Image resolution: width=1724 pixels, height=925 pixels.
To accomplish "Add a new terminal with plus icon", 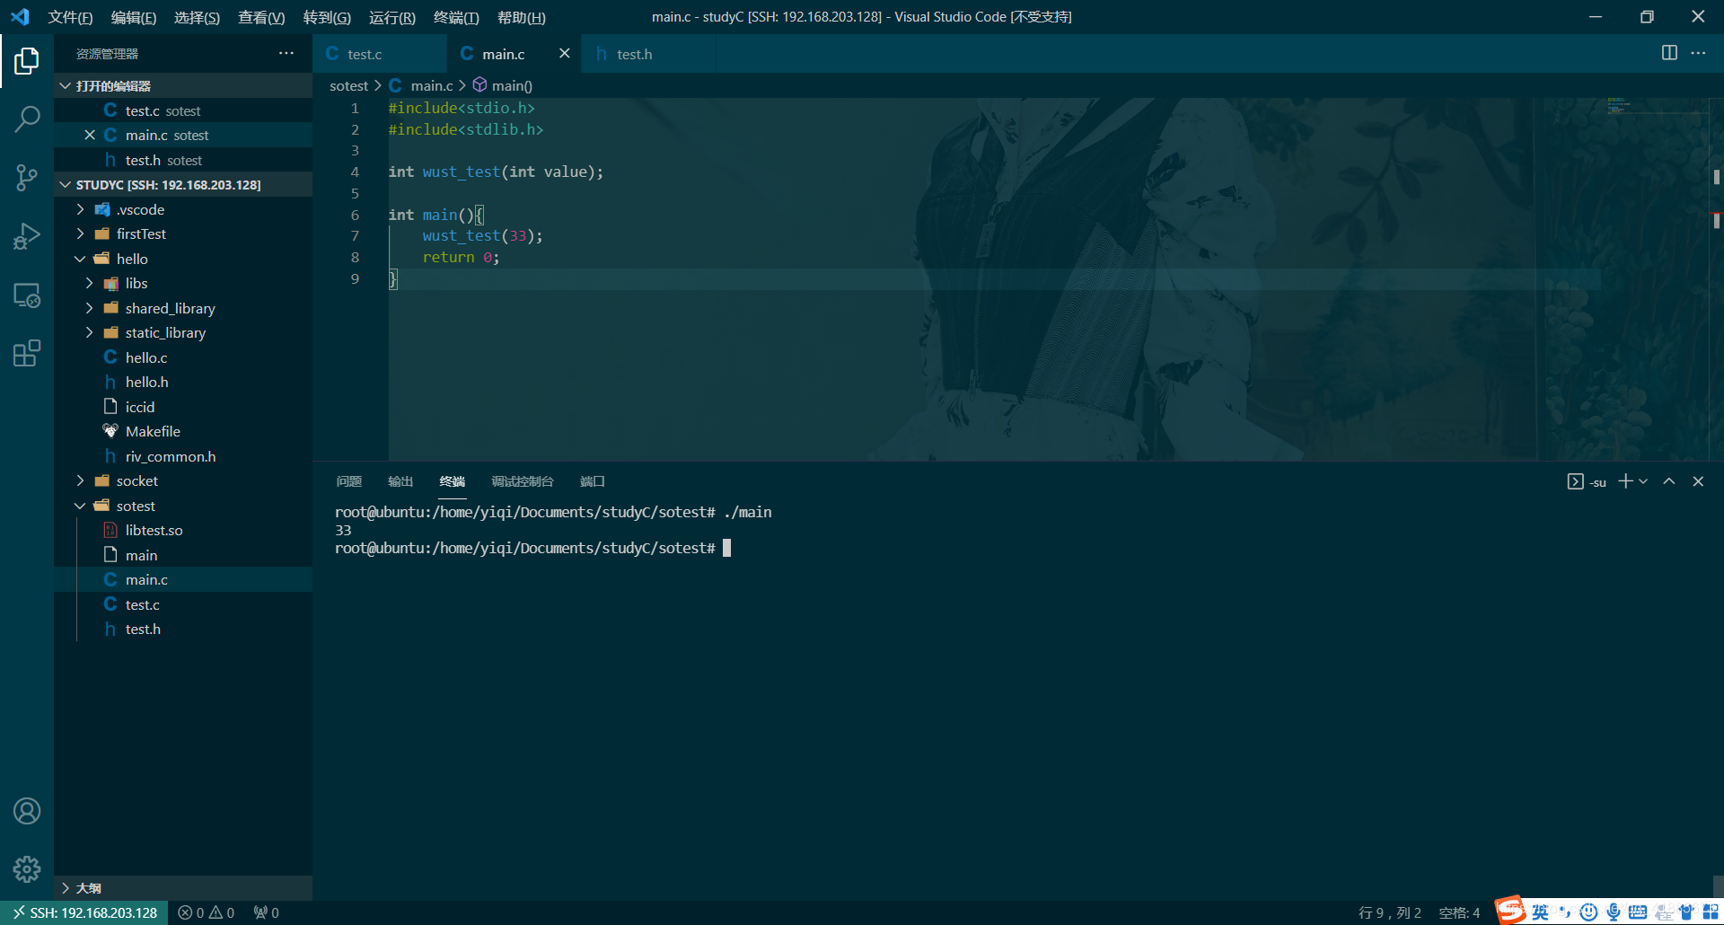I will pos(1625,481).
